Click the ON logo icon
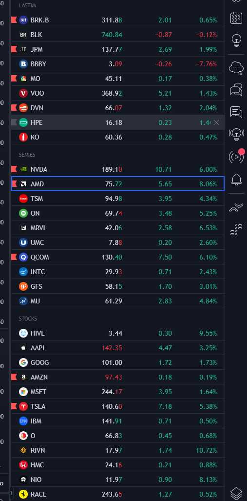 click(23, 214)
